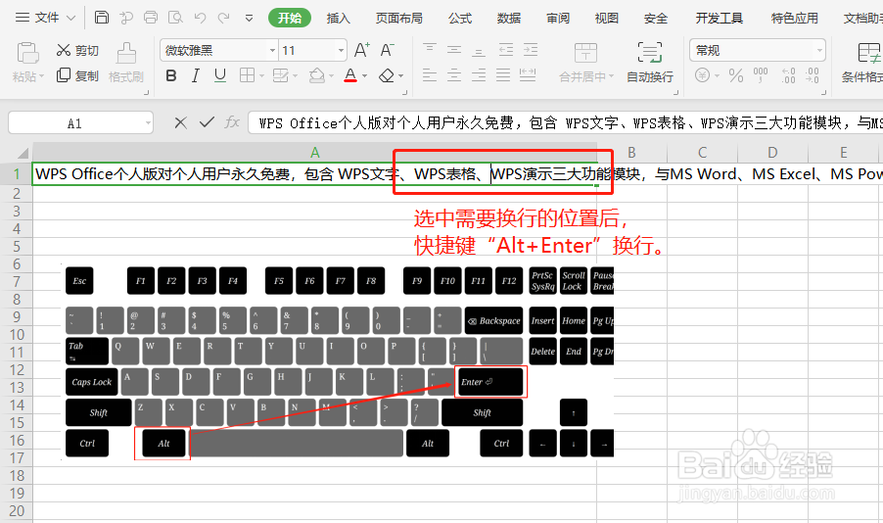Toggle Underline formatting
Screen dimensions: 883x523
click(x=220, y=75)
